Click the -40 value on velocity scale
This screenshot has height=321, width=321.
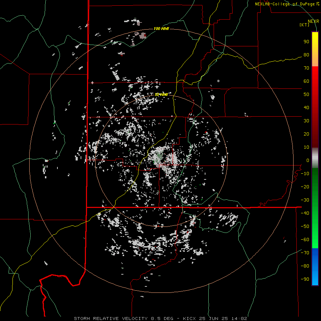click(305, 213)
